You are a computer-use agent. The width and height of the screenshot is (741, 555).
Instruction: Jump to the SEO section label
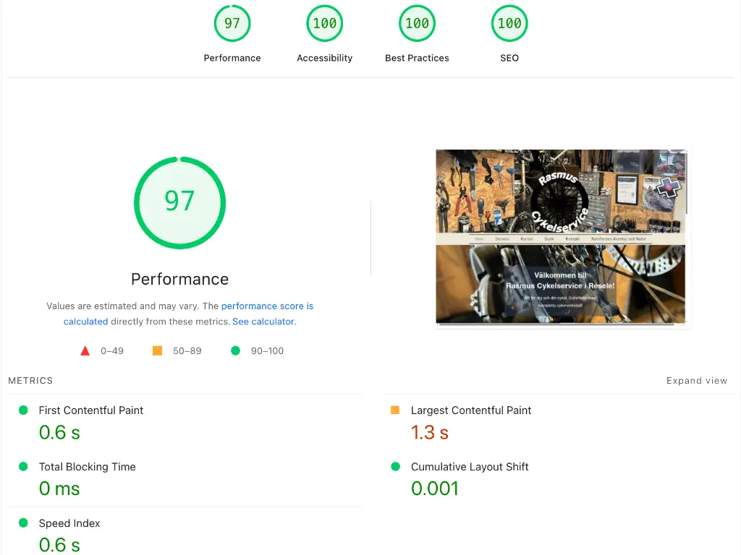click(x=509, y=58)
